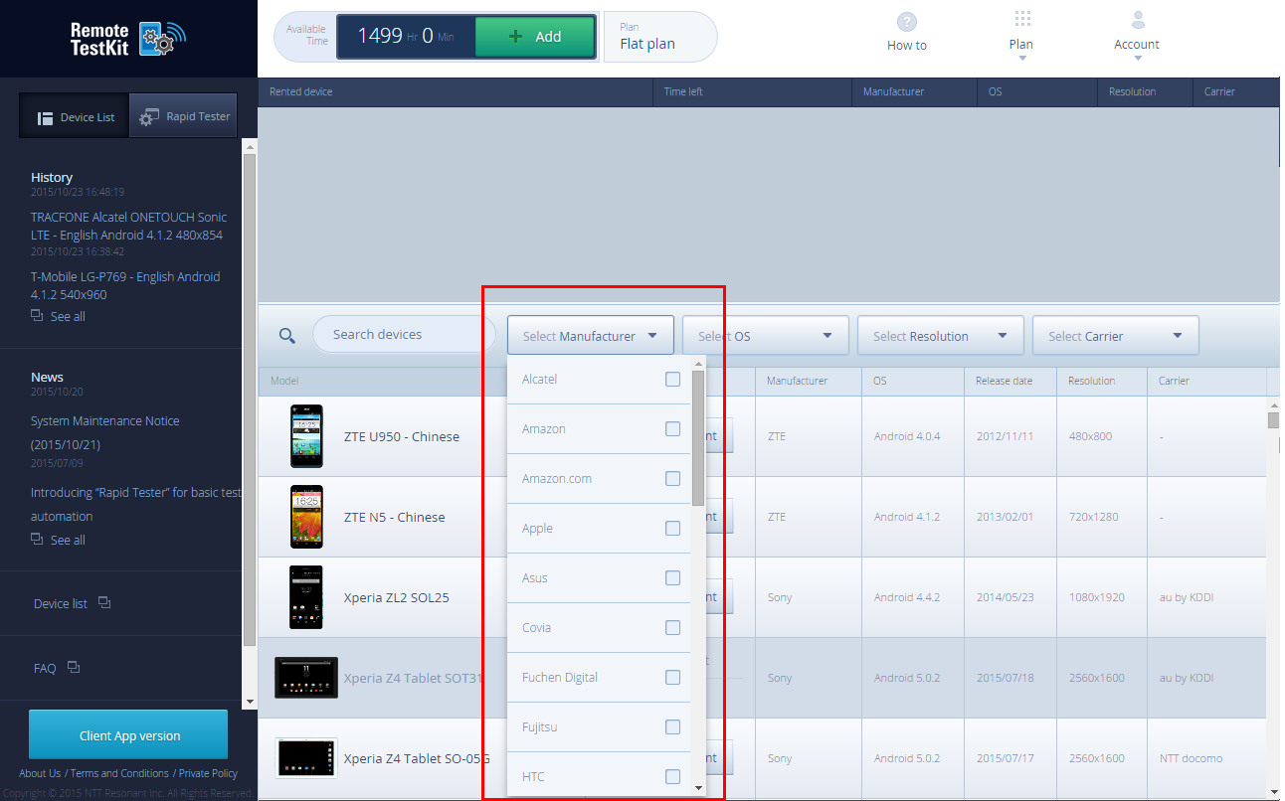1285x801 pixels.
Task: Click NTT docomo carrier cell
Action: coord(1191,758)
